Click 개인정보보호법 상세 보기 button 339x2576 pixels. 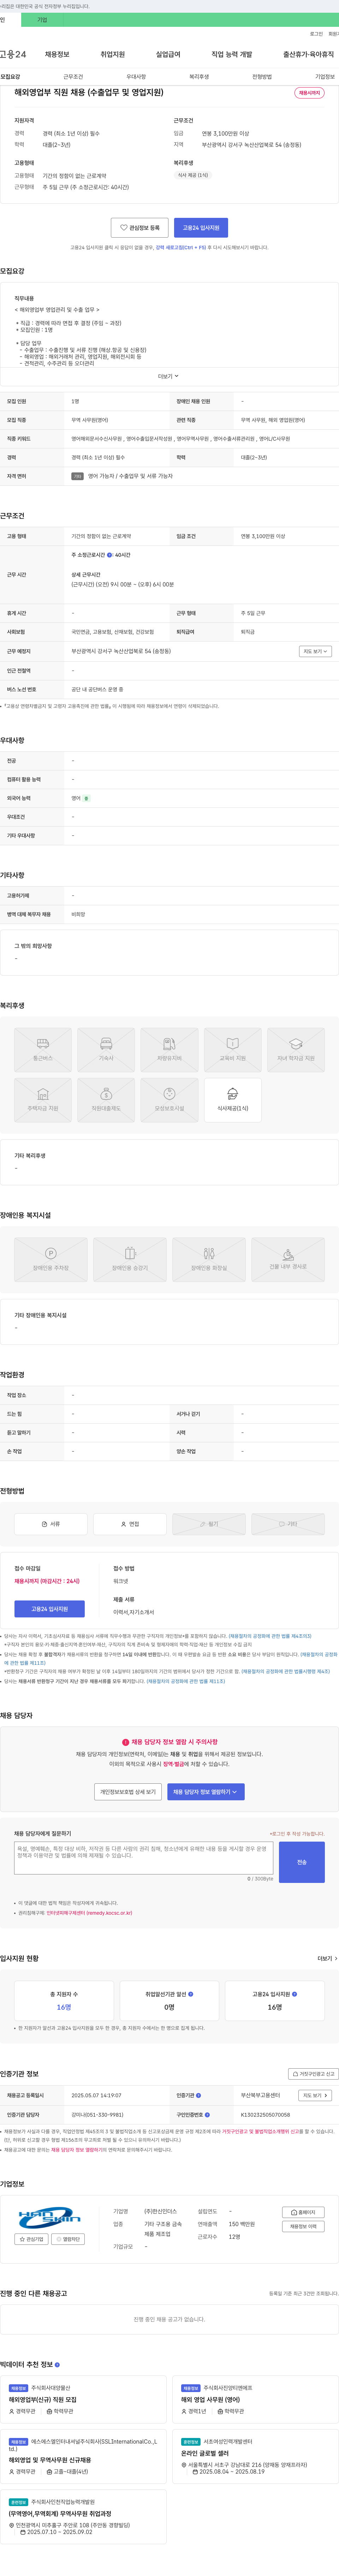click(x=128, y=1792)
